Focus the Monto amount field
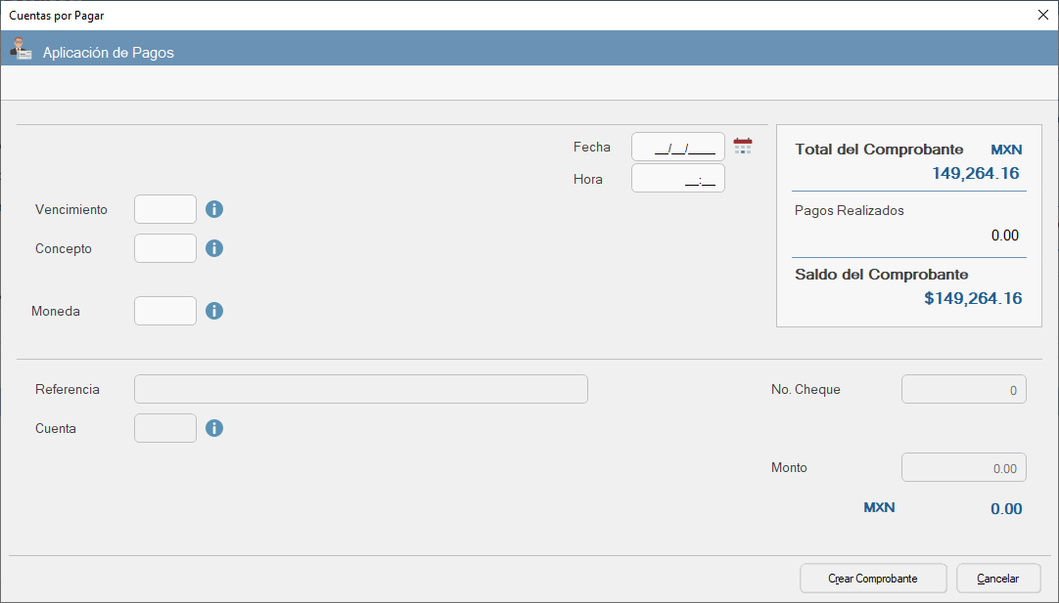This screenshot has width=1059, height=603. (963, 467)
